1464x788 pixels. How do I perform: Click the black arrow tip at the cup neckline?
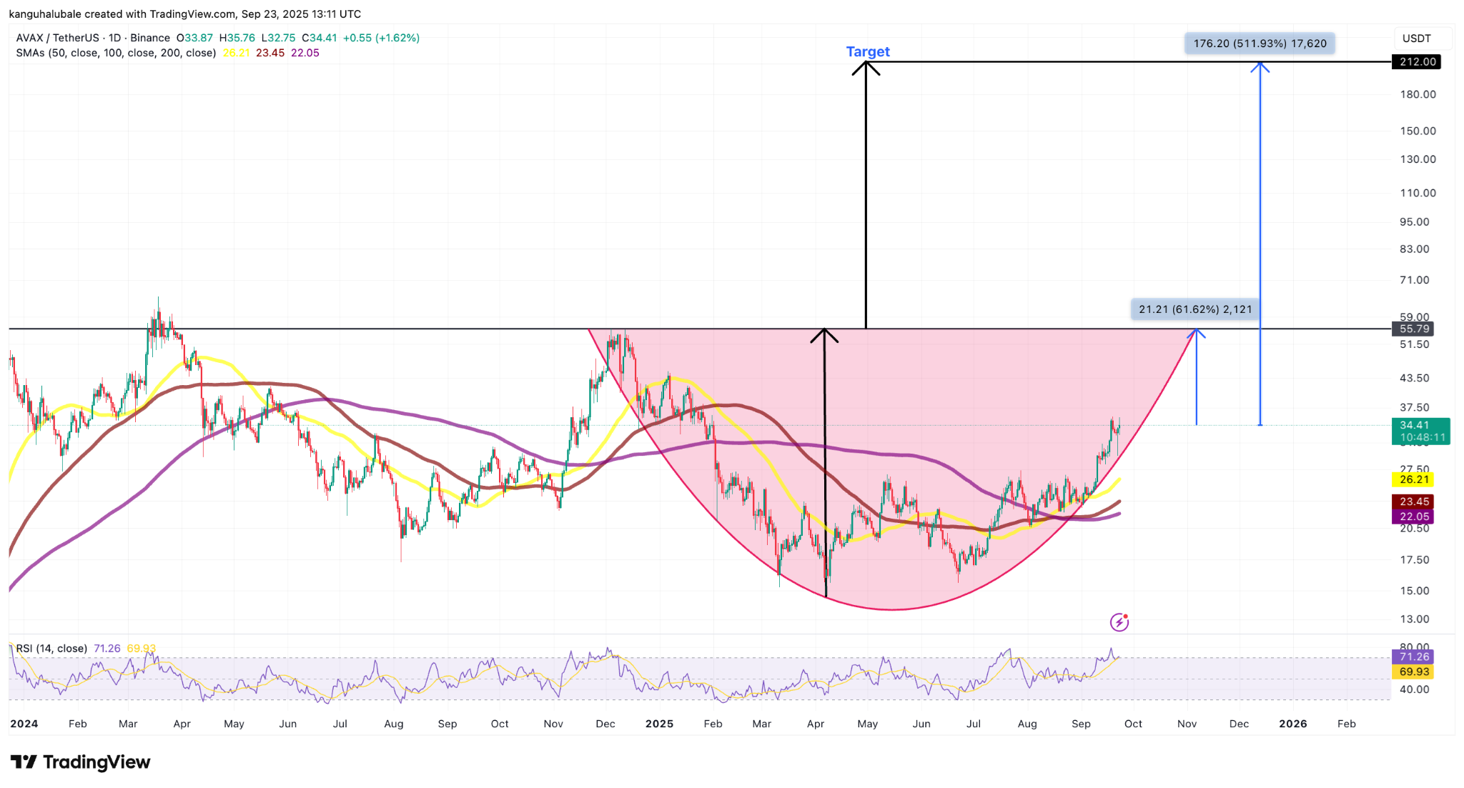coord(824,333)
